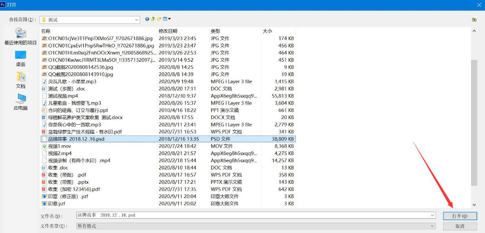Click the 38,809 KB size cell
Image resolution: width=485 pixels, height=233 pixels.
coord(283,139)
